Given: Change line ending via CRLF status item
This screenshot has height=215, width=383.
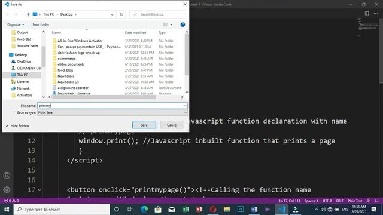Looking at the screenshot, I should click(339, 201).
